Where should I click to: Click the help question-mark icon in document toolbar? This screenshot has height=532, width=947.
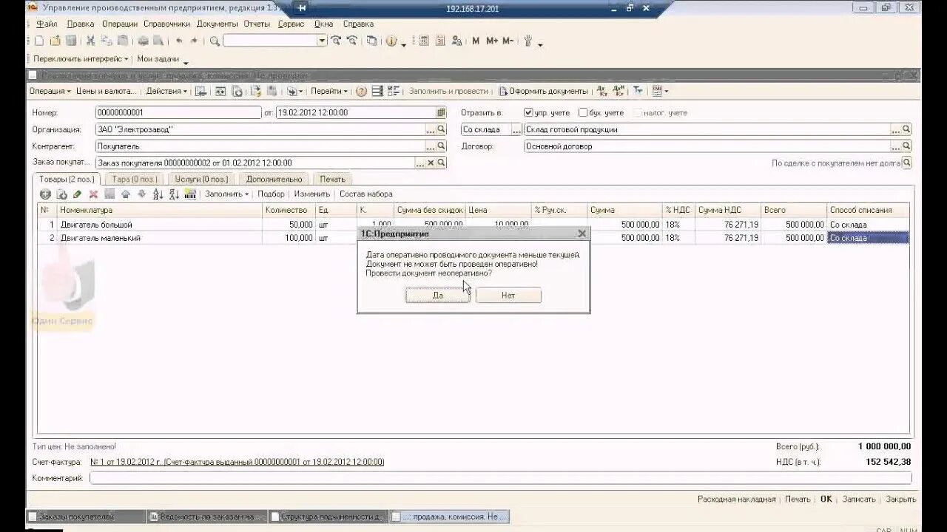(361, 92)
